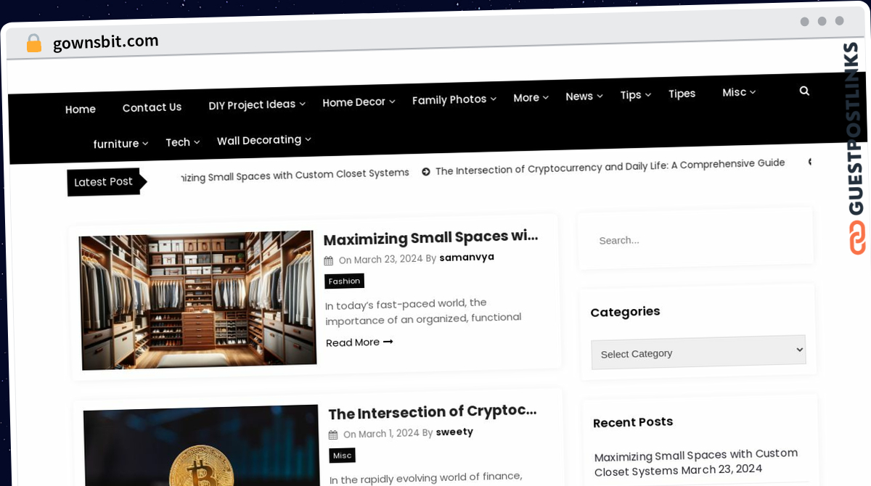Open the bitcoin coin post thumbnail

[202, 445]
